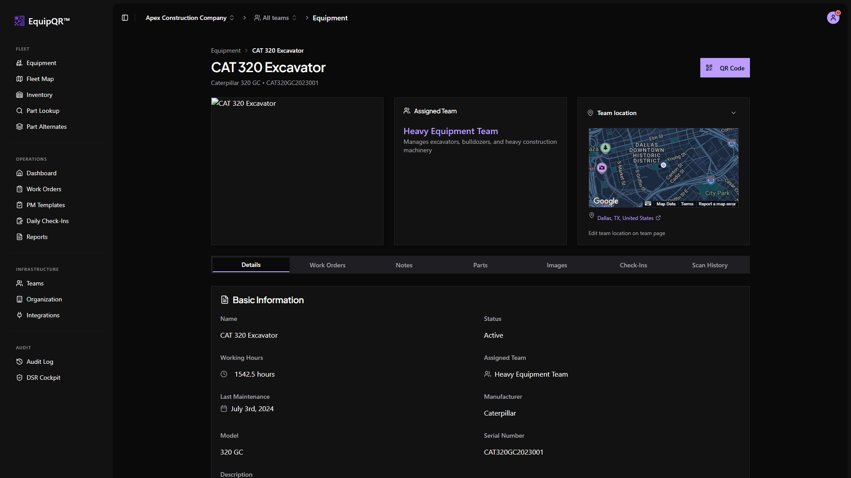The width and height of the screenshot is (851, 478).
Task: Click the 1542.5 hours value
Action: [254, 374]
